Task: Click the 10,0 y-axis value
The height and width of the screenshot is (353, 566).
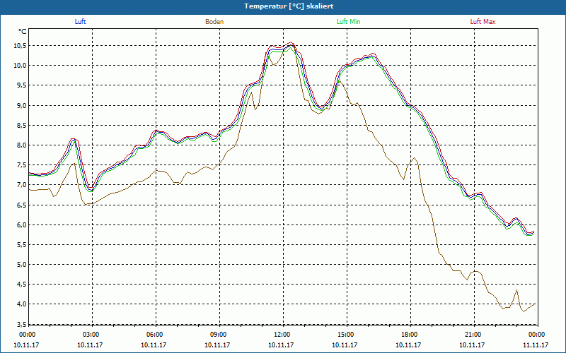Action: pyautogui.click(x=20, y=66)
